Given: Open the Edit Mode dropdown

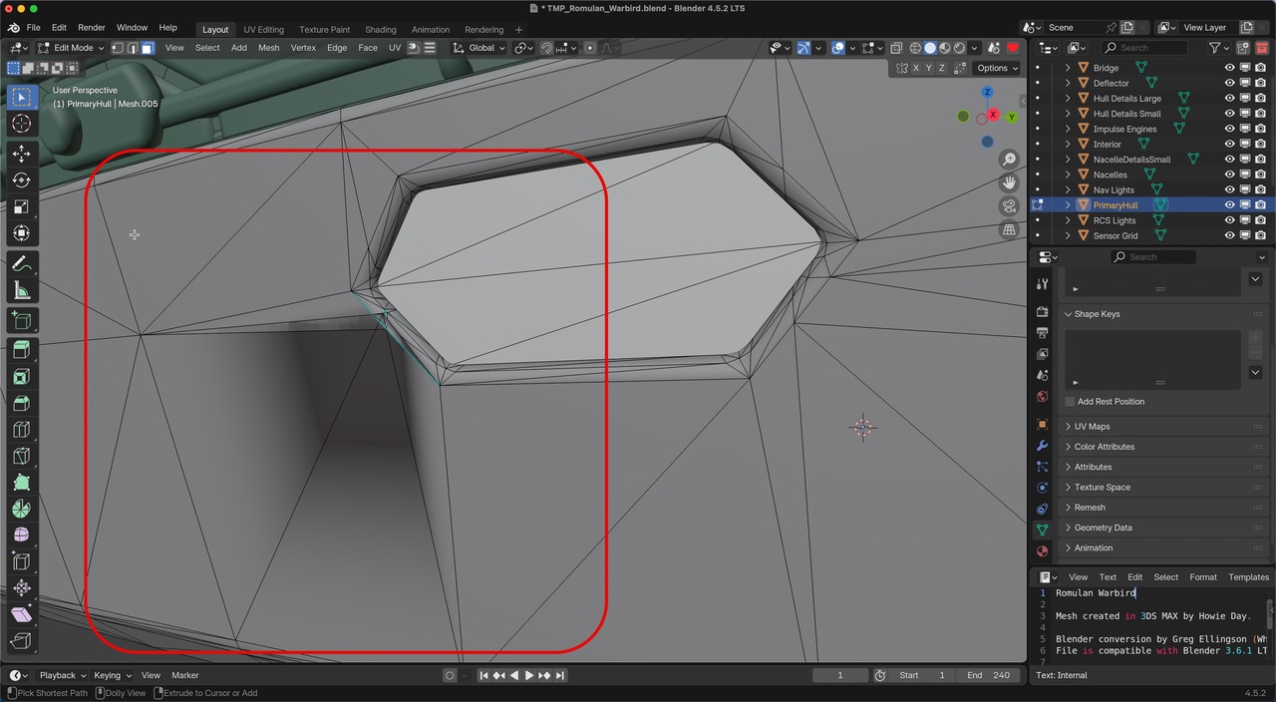Looking at the screenshot, I should 73,48.
